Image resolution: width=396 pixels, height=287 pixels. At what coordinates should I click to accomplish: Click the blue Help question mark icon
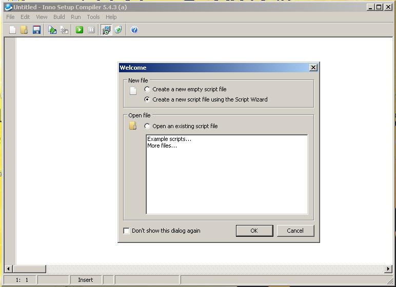[x=134, y=30]
